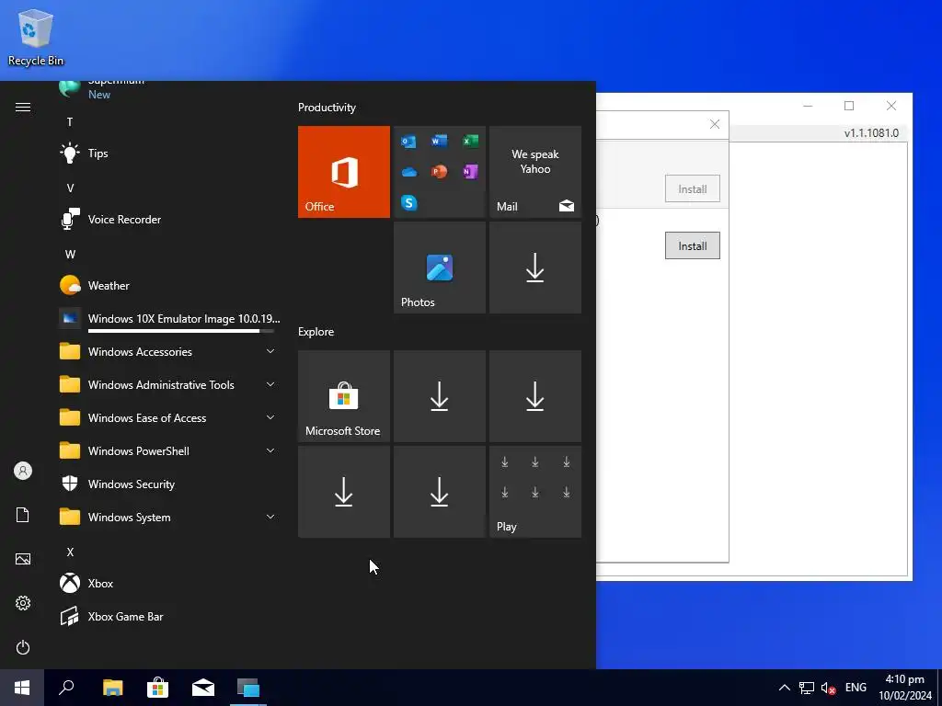
Task: Click the enabled Install button in the emulator window
Action: point(692,245)
